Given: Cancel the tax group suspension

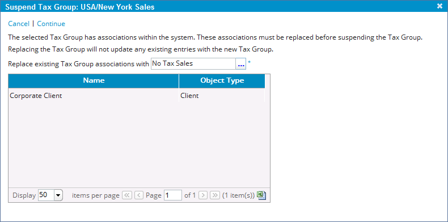Looking at the screenshot, I should coord(19,24).
